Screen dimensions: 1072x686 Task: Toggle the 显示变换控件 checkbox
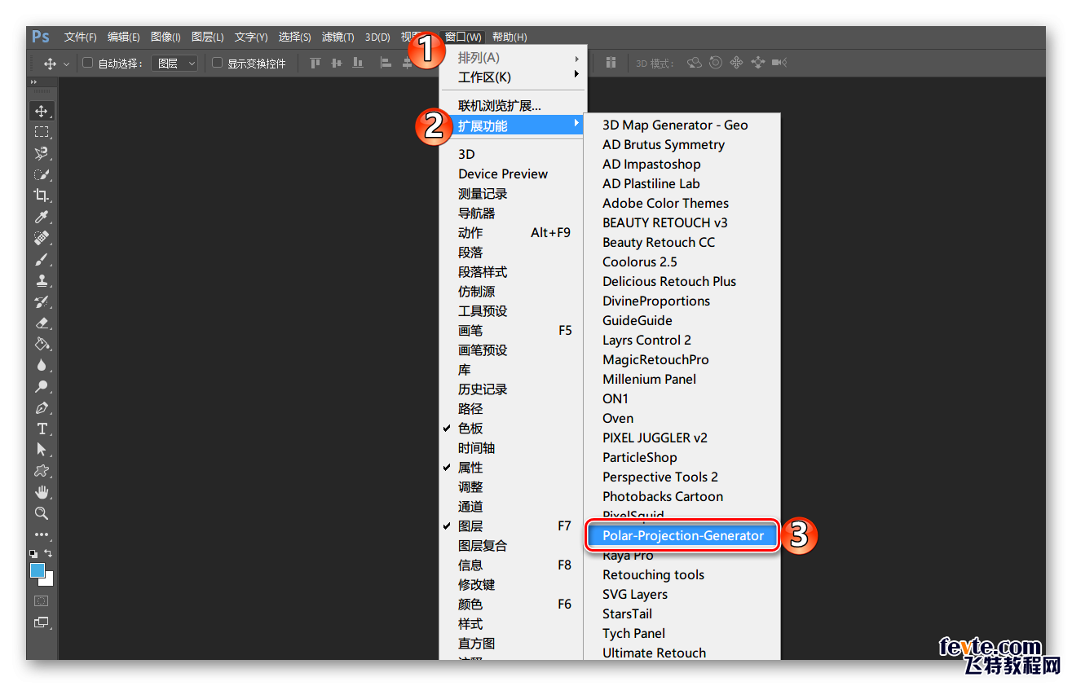[x=217, y=63]
